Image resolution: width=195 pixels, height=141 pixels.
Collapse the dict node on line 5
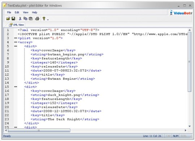point(16,46)
